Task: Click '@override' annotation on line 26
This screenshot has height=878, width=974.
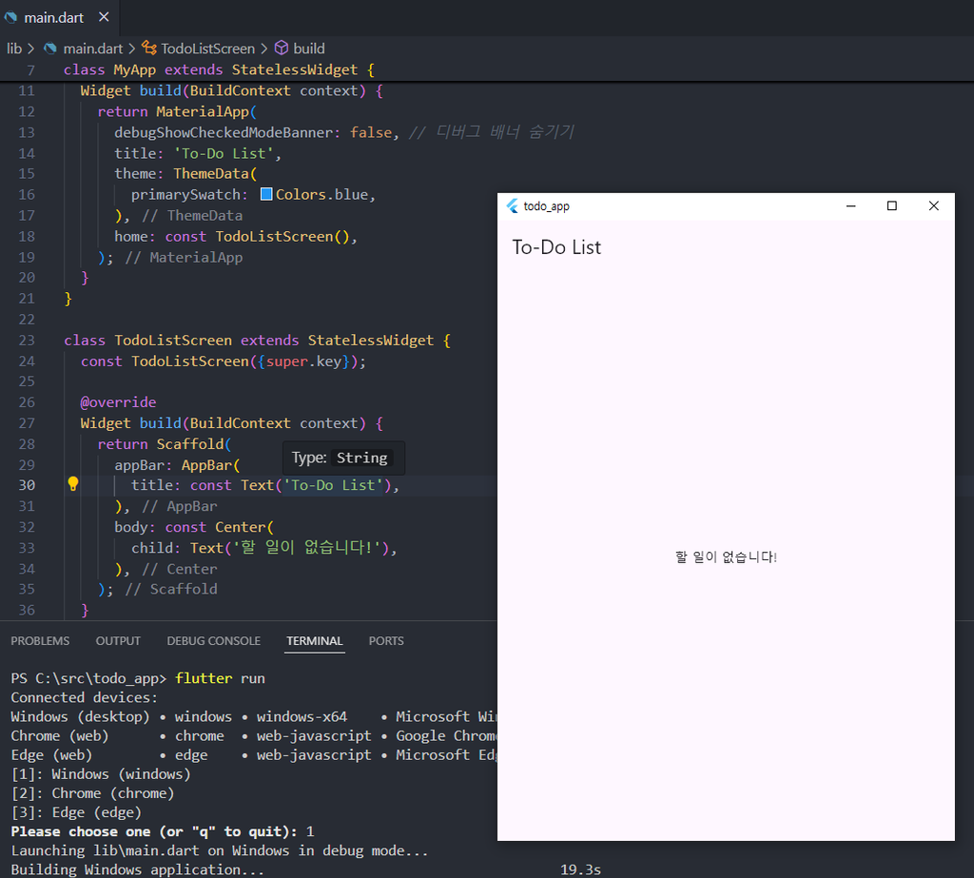Action: click(x=118, y=402)
